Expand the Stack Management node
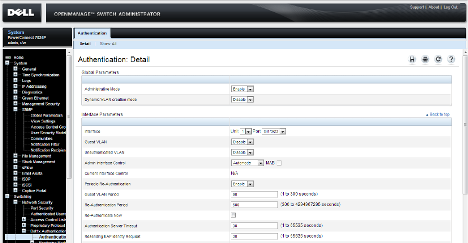Screen dimensions: 468x243 (15, 161)
